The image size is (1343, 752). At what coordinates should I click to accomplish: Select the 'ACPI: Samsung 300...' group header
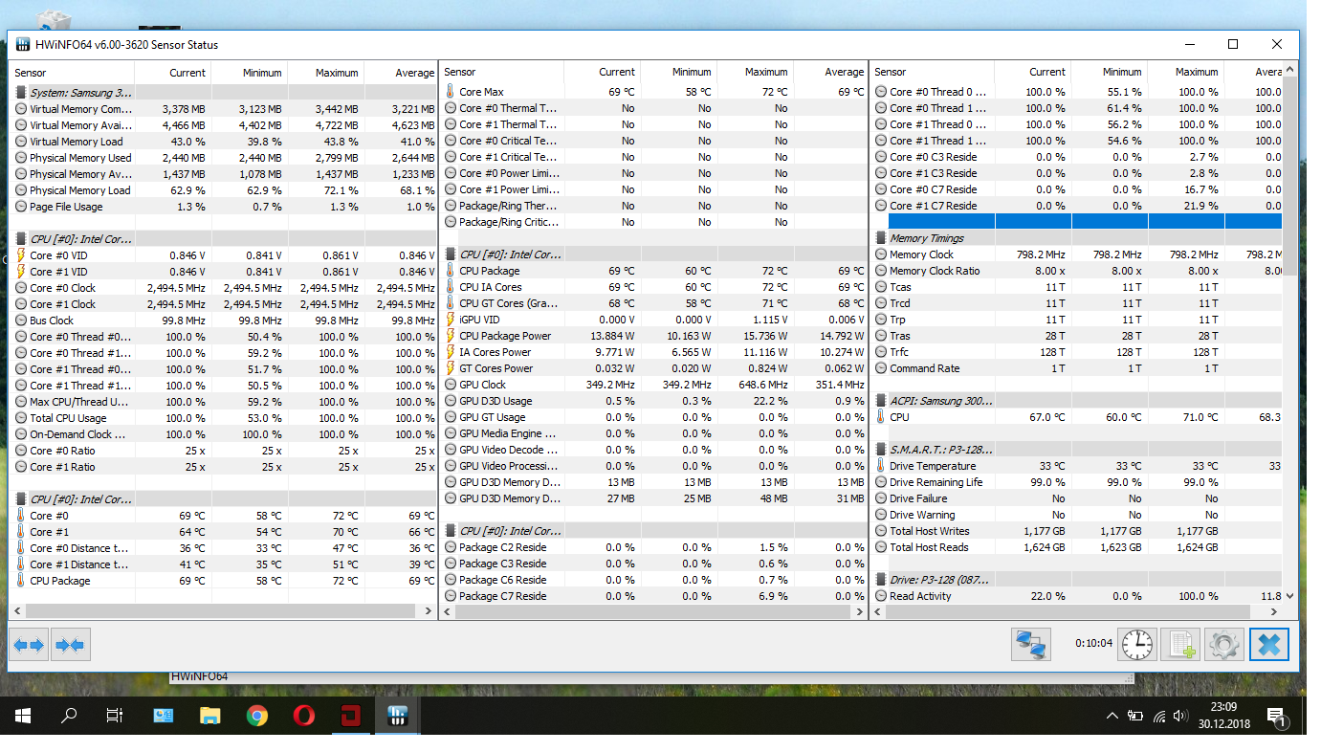1078,401
